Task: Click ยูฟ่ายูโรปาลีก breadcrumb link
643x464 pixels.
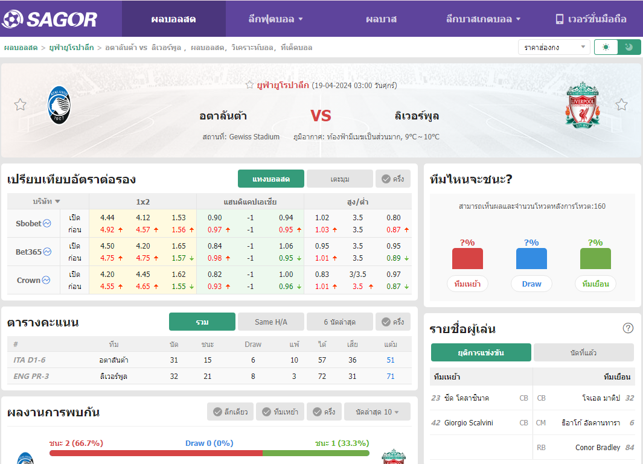Action: [71, 48]
